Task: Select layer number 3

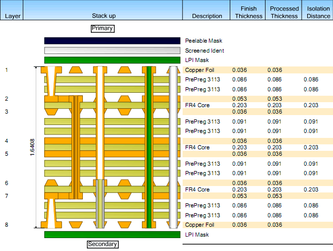Action: (x=6, y=112)
